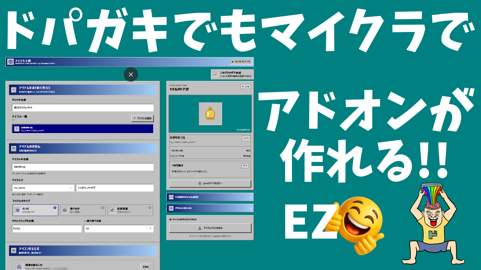Click the アイテム工房 cube logo icon
This screenshot has height=270, width=481.
(11, 62)
